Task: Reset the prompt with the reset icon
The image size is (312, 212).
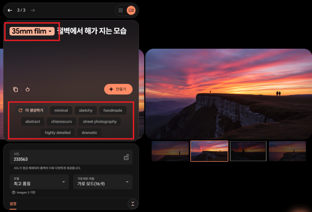Action: (x=27, y=89)
